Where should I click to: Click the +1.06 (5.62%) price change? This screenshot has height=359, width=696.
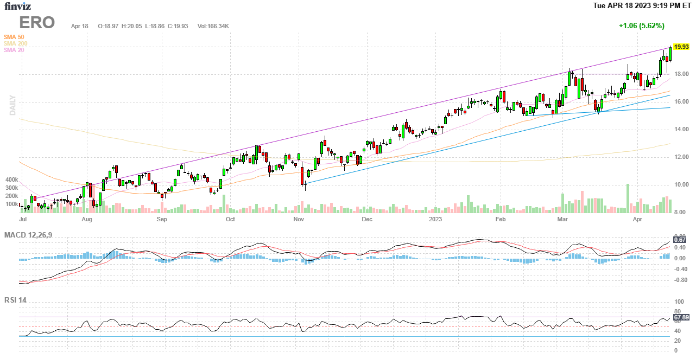[641, 25]
